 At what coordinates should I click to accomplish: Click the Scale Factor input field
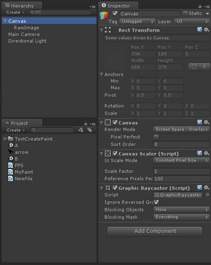181,171
